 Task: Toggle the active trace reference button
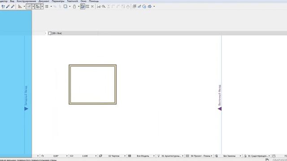[83, 7]
